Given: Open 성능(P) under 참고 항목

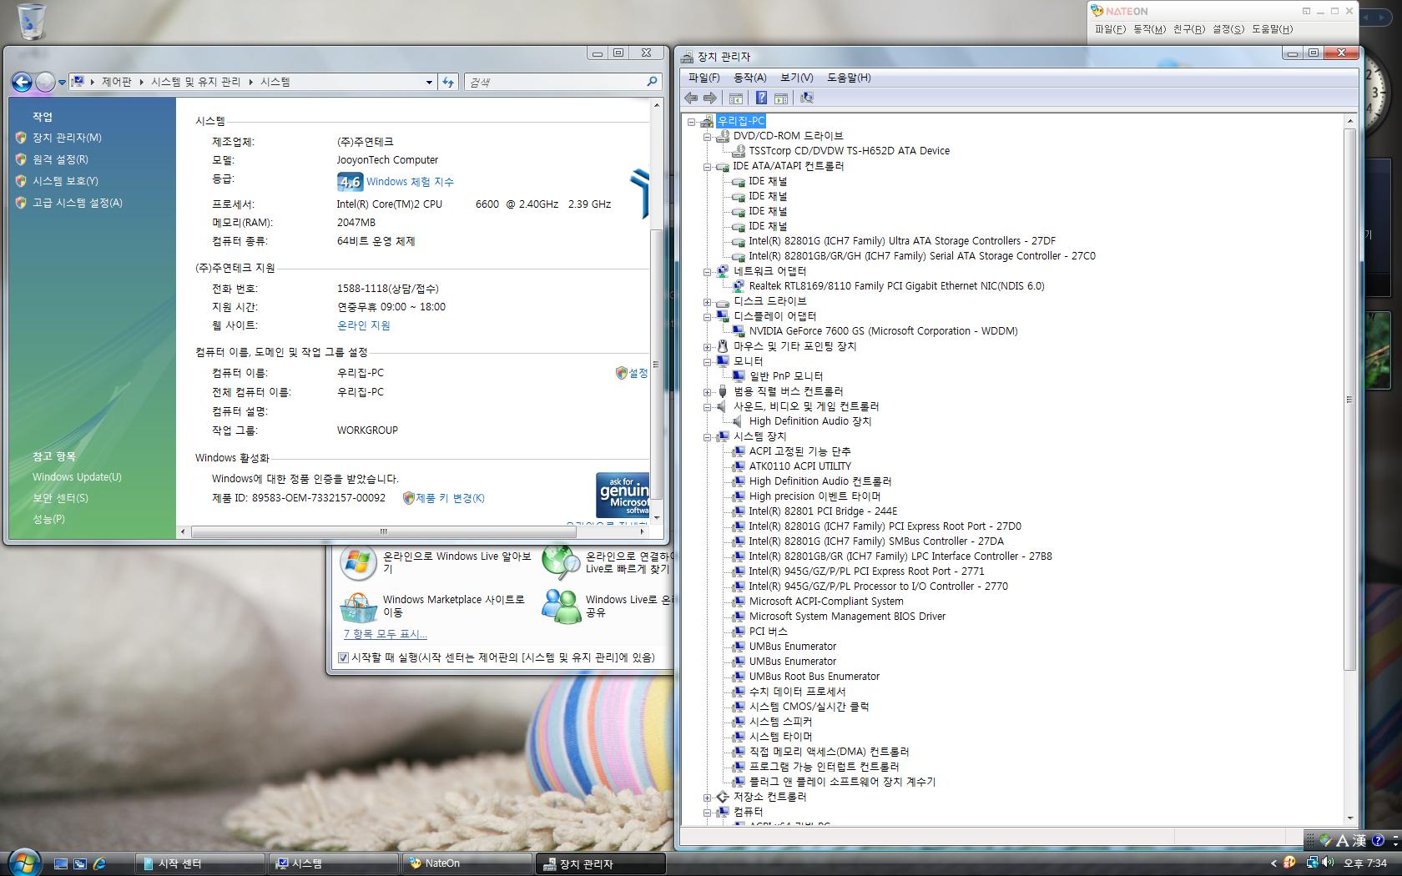Looking at the screenshot, I should coord(48,519).
